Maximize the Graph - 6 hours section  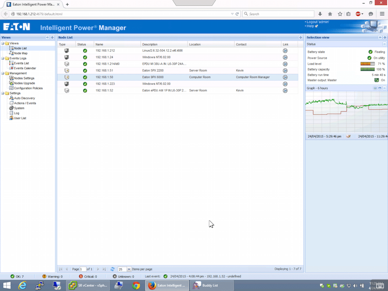click(x=380, y=88)
